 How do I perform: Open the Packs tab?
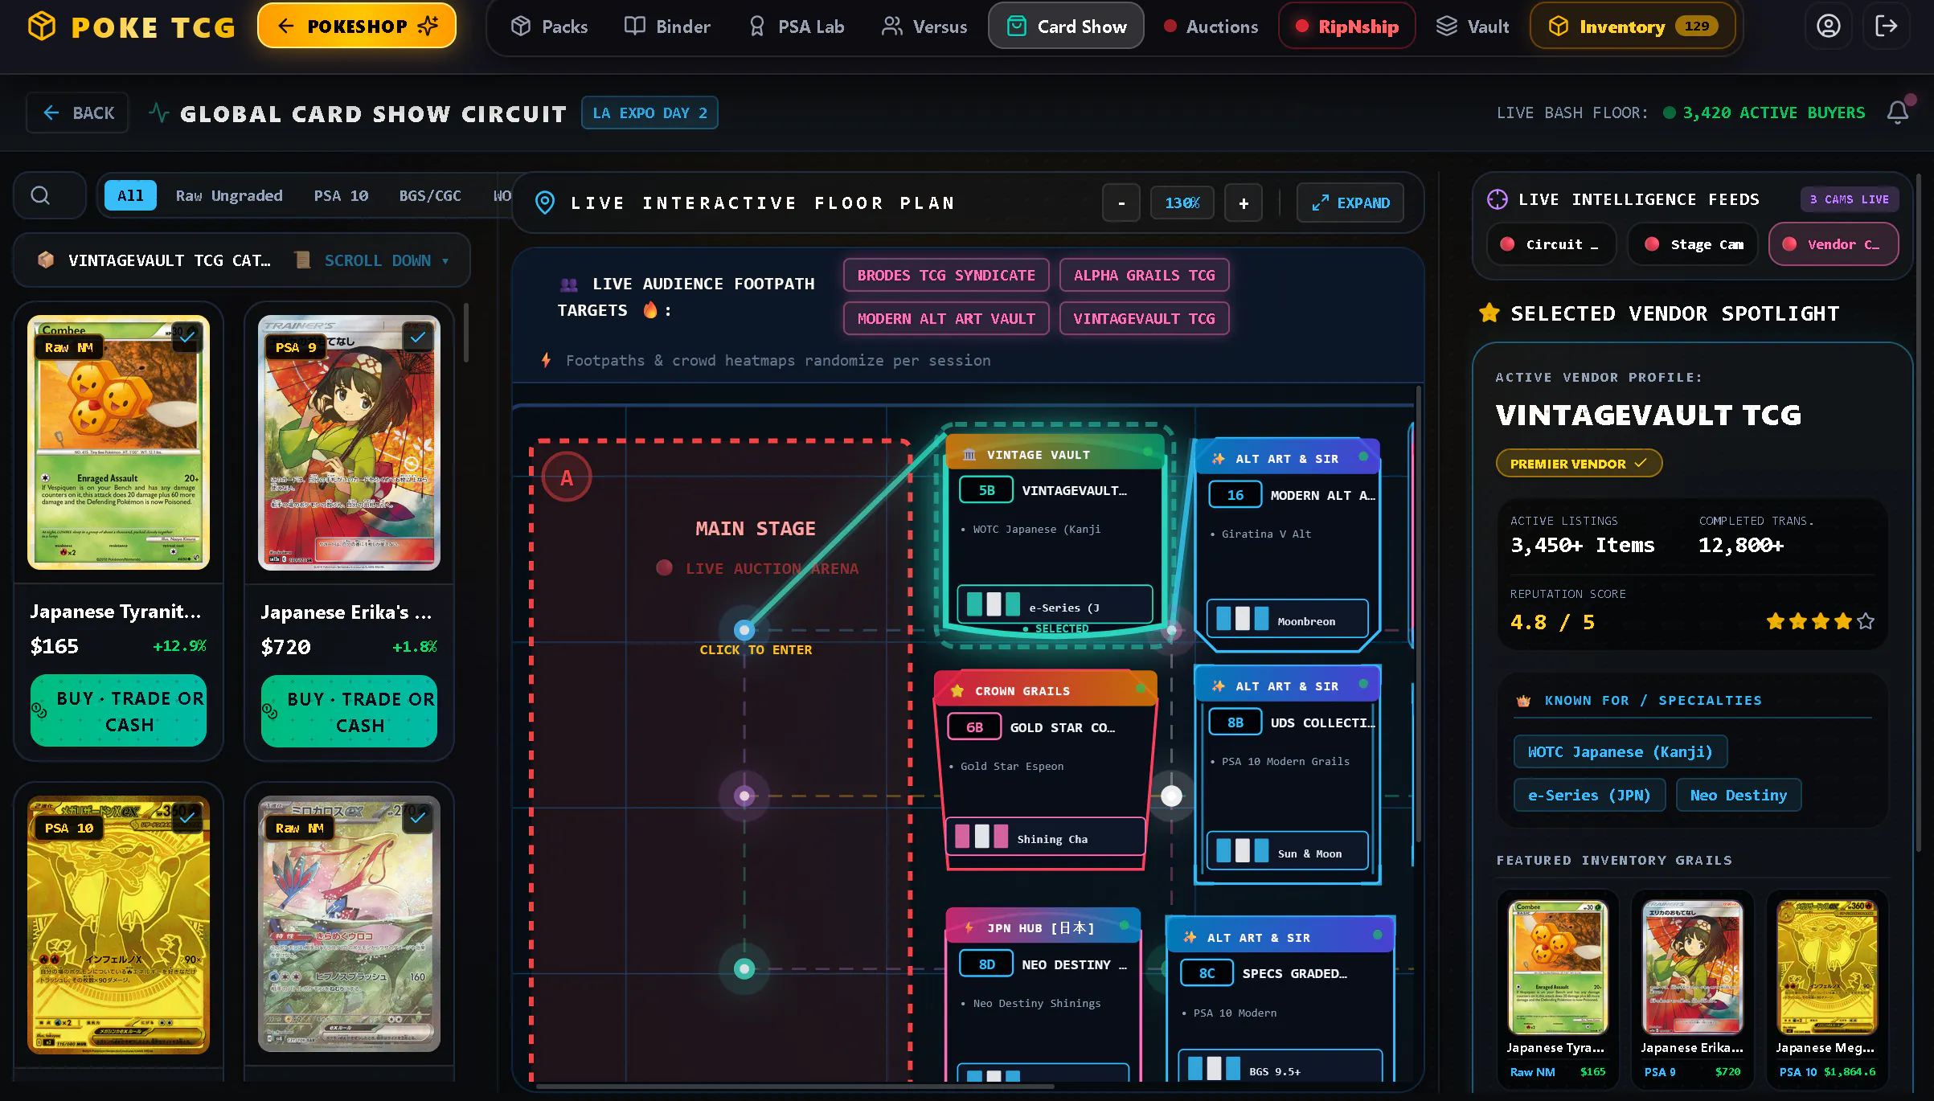(x=550, y=27)
